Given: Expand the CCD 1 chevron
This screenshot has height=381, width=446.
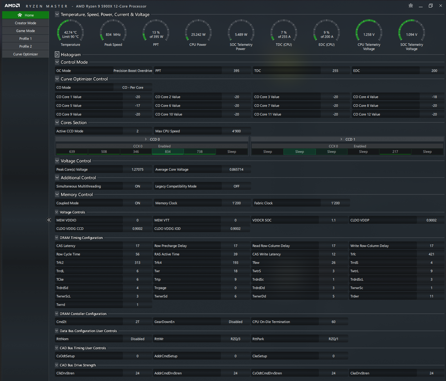Looking at the screenshot, I should point(341,139).
